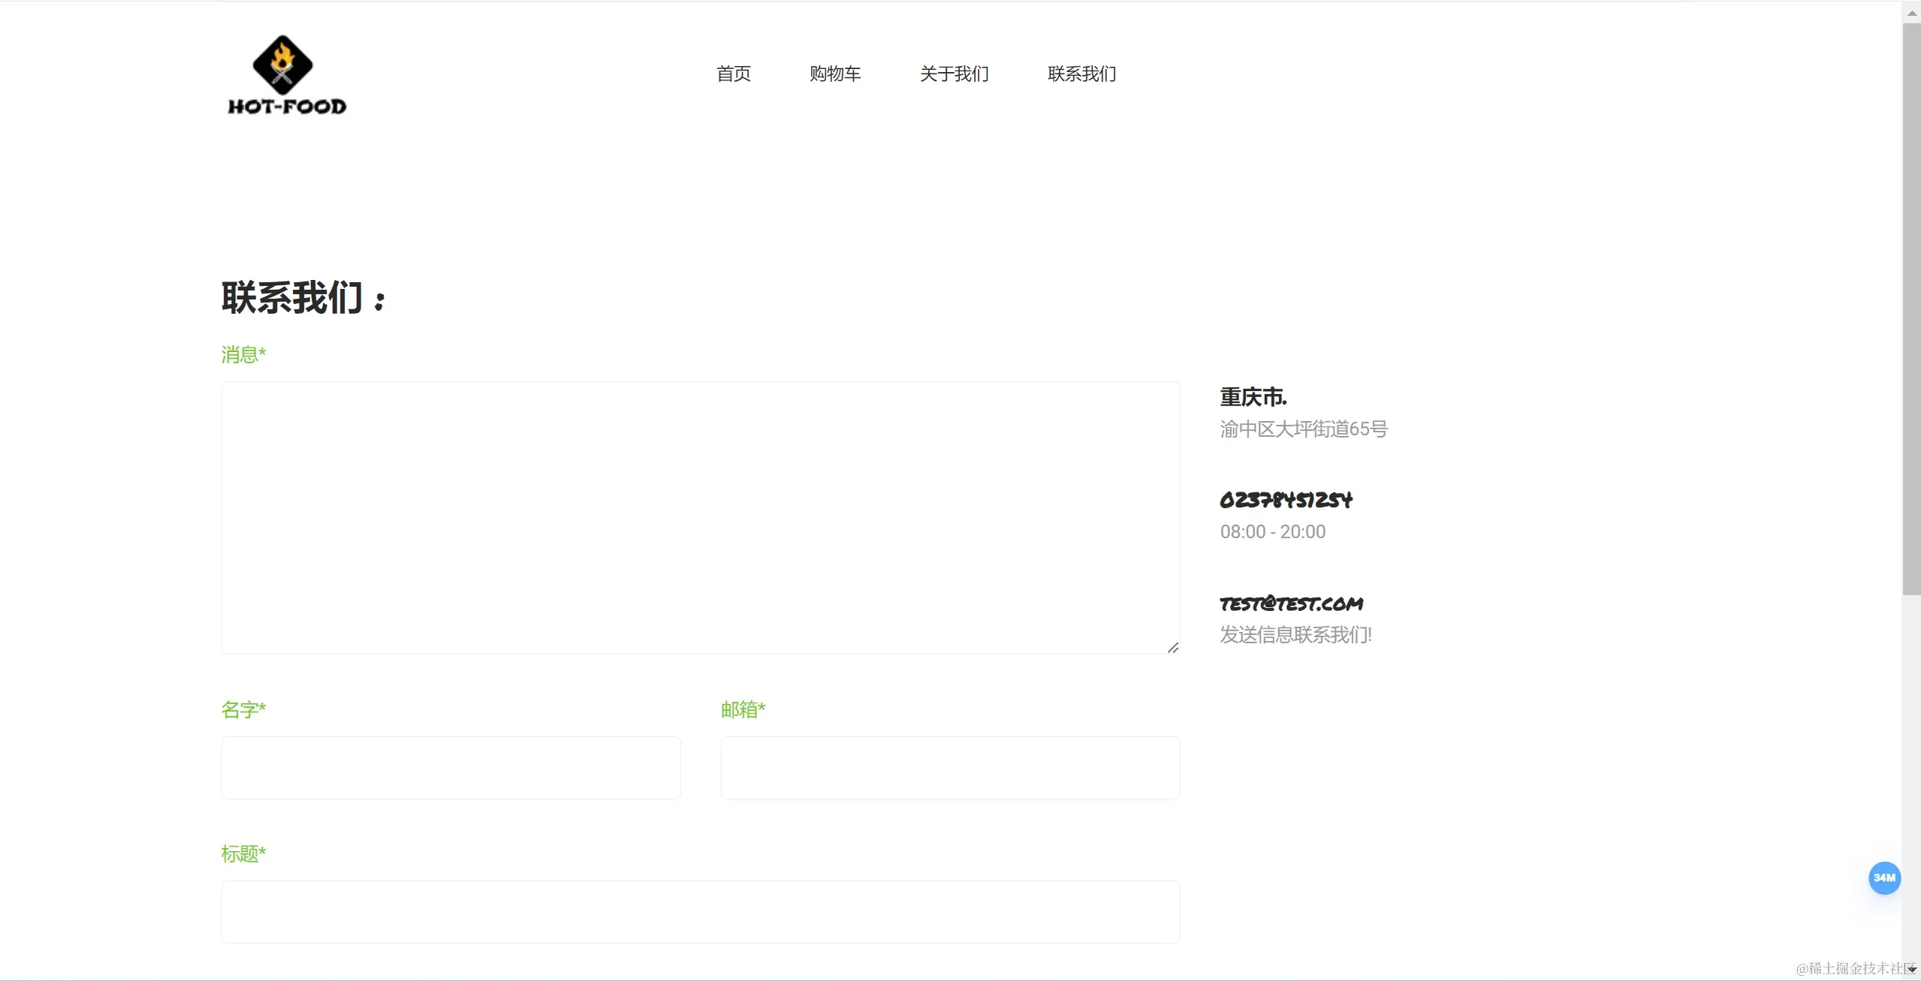Image resolution: width=1921 pixels, height=981 pixels.
Task: Select 联系我们 in navigation bar
Action: [1081, 74]
